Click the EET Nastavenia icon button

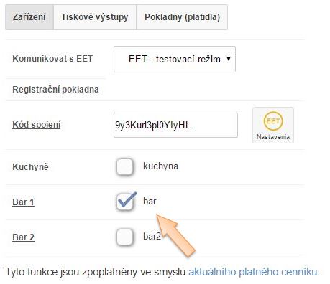pyautogui.click(x=273, y=126)
